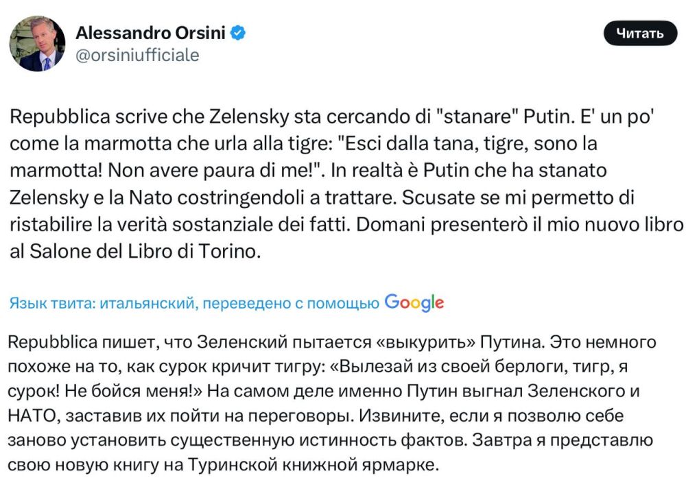Click "Salone del Libro di Torino"
The height and width of the screenshot is (491, 686).
[x=145, y=251]
